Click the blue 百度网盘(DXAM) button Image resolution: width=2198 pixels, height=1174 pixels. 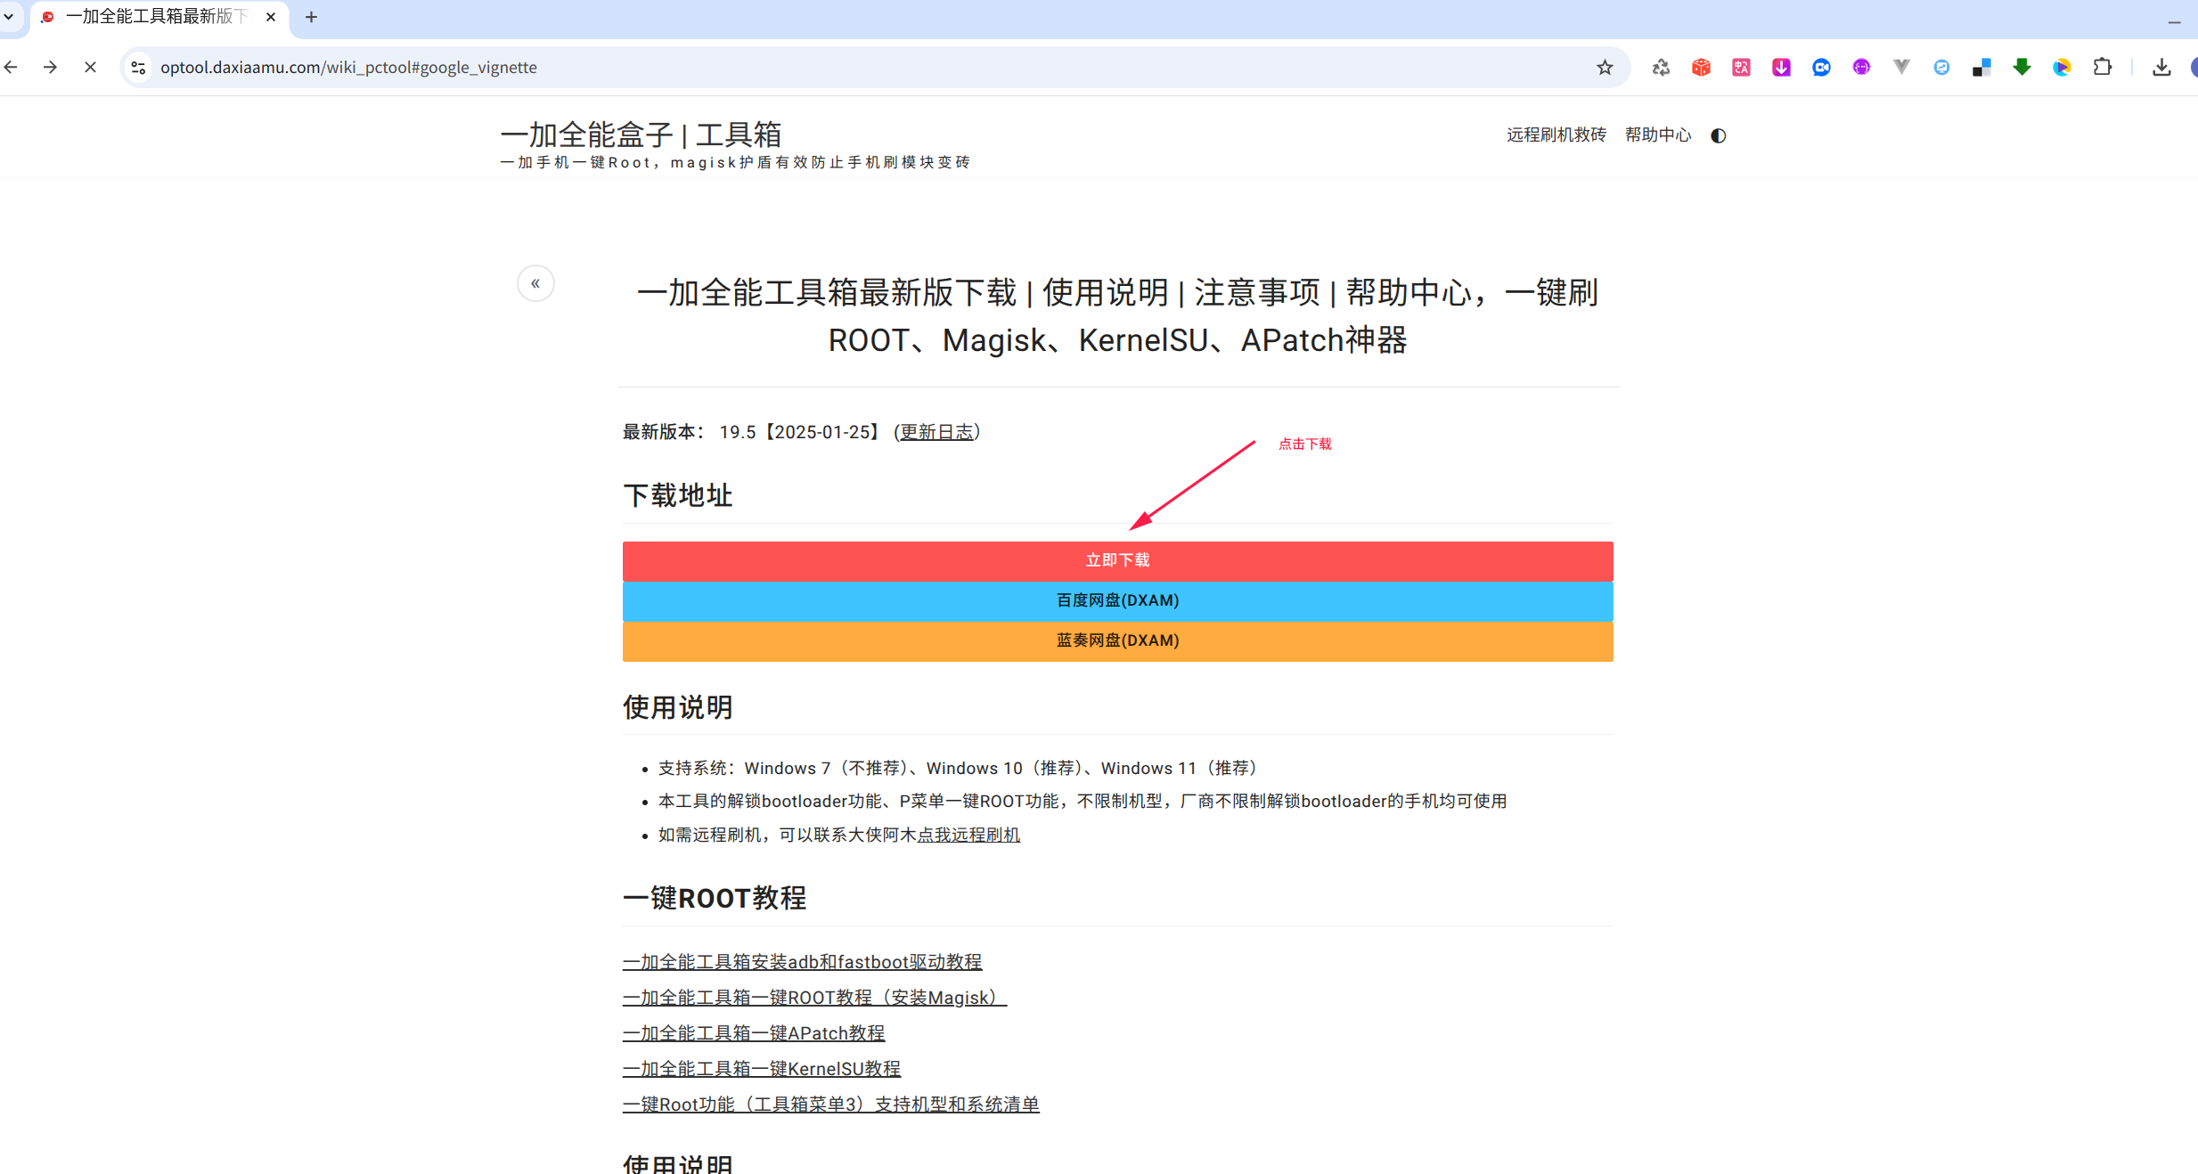1117,601
